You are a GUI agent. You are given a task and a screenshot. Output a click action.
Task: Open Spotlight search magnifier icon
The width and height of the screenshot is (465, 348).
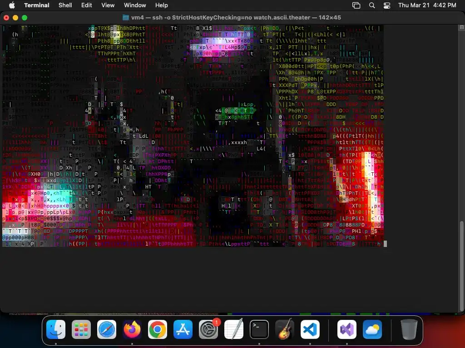pyautogui.click(x=372, y=5)
